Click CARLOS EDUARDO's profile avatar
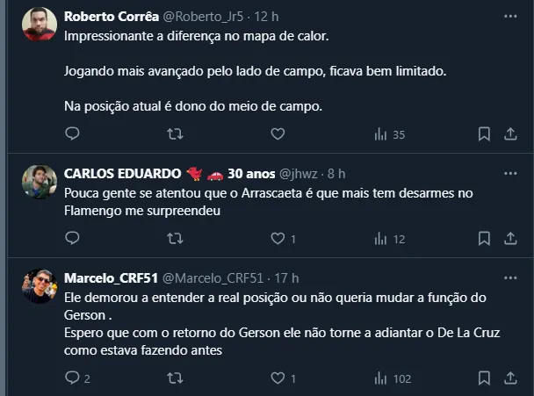The width and height of the screenshot is (534, 396). click(x=40, y=183)
